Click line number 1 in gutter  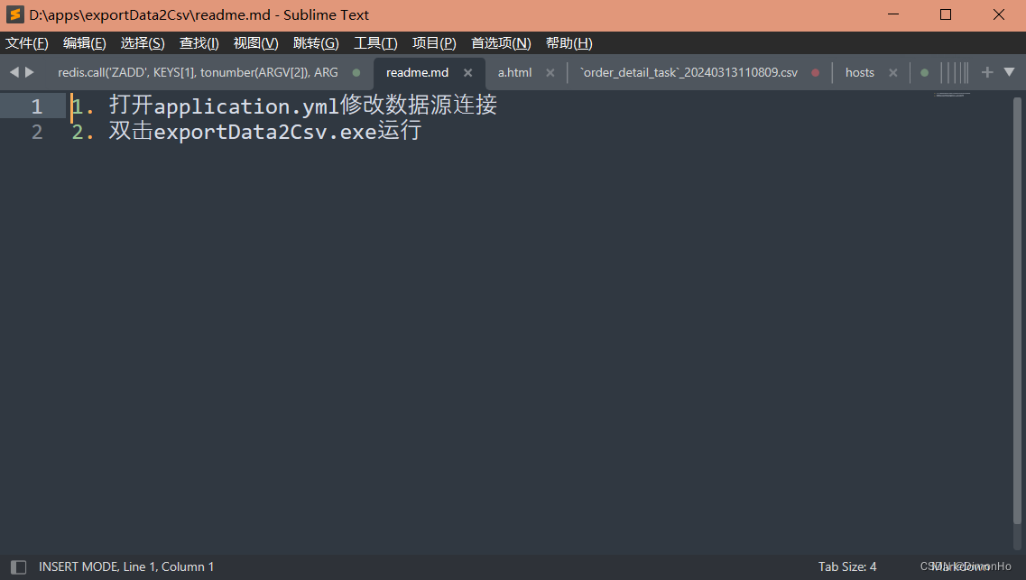(37, 106)
